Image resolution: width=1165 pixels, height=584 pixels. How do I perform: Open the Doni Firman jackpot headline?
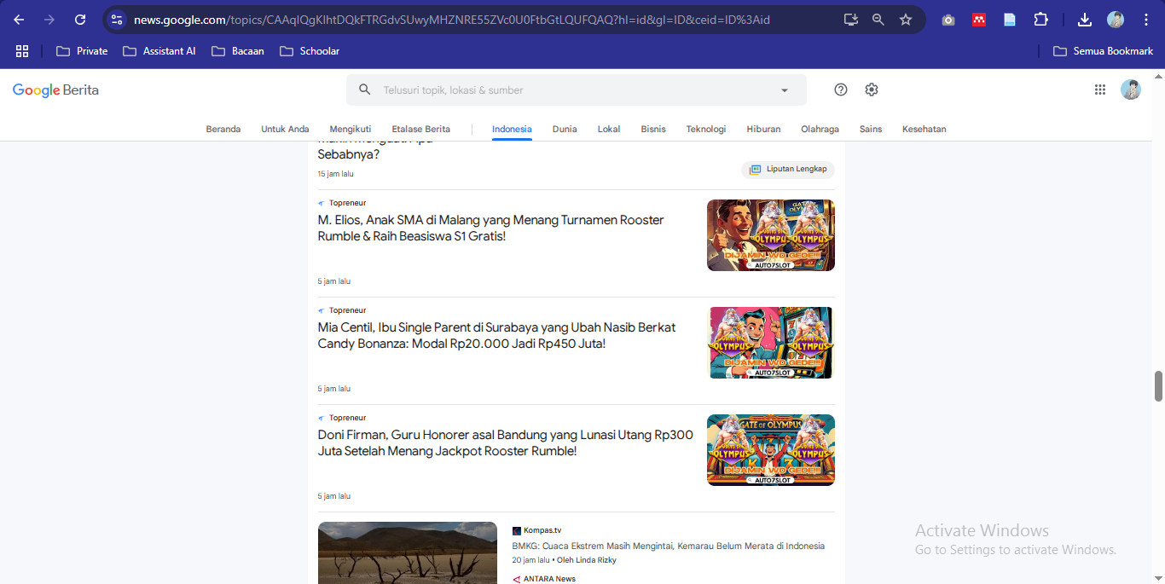coord(506,442)
